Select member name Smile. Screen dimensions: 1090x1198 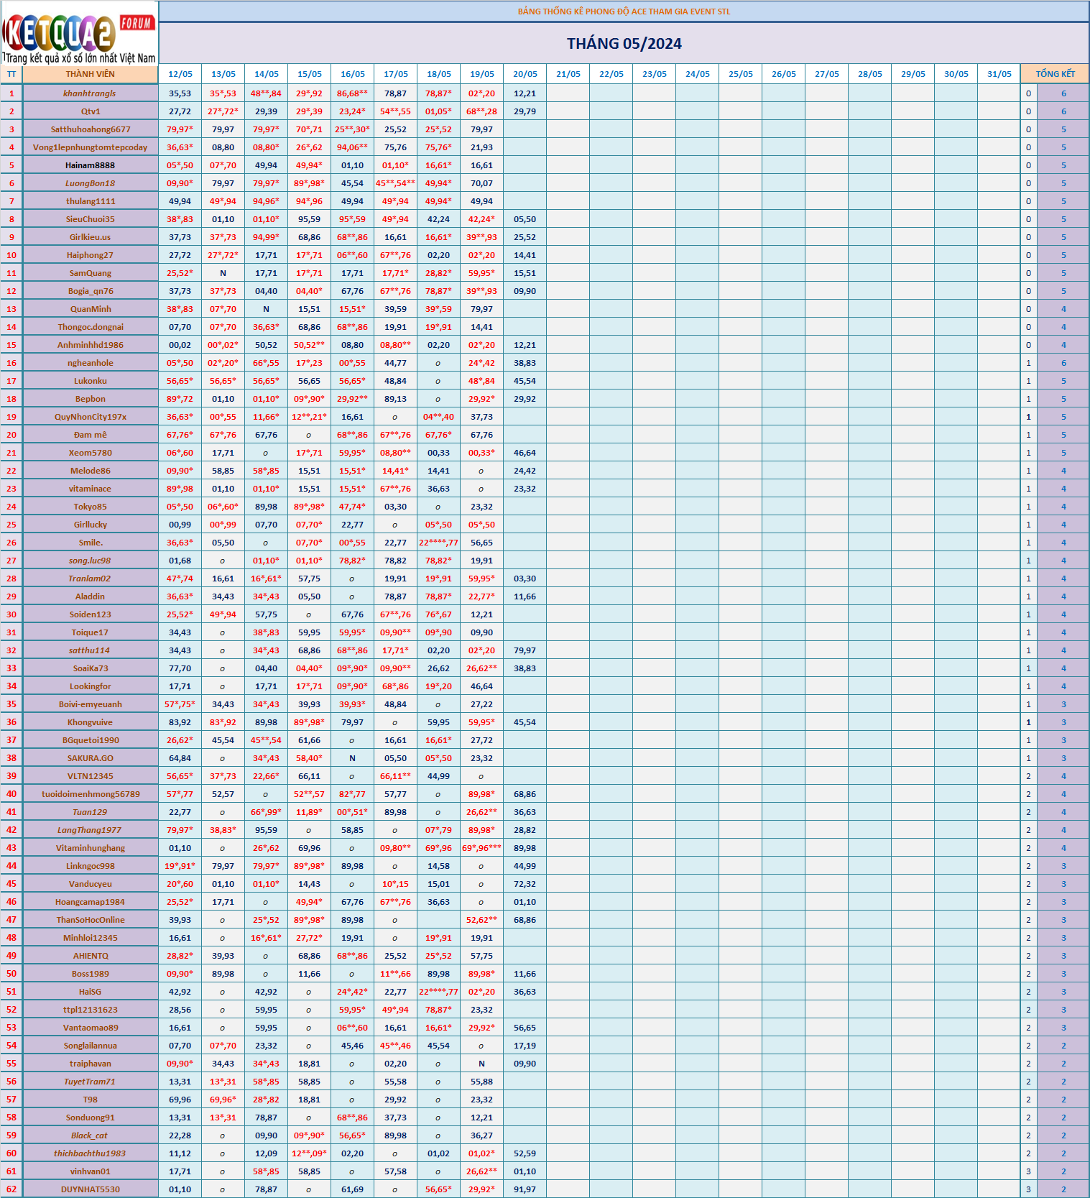(x=91, y=543)
